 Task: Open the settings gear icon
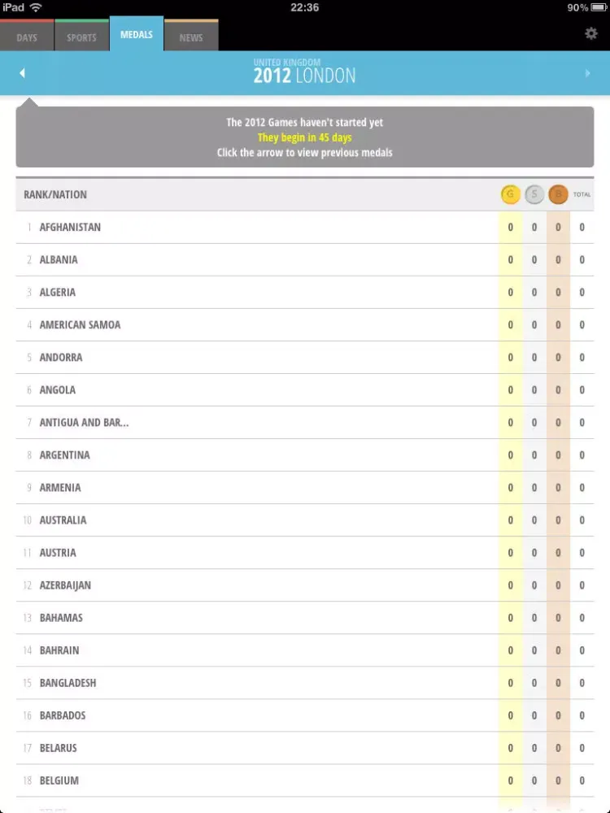pyautogui.click(x=592, y=34)
